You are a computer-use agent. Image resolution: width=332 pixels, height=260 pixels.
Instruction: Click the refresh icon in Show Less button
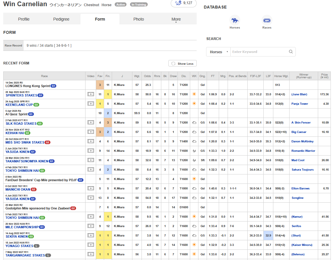(x=173, y=64)
